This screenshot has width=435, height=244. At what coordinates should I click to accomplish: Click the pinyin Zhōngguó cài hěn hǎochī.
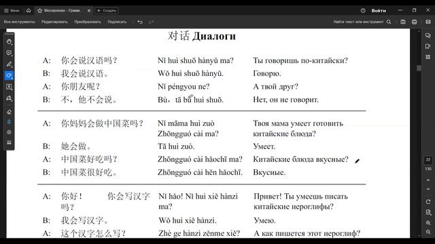coord(200,172)
